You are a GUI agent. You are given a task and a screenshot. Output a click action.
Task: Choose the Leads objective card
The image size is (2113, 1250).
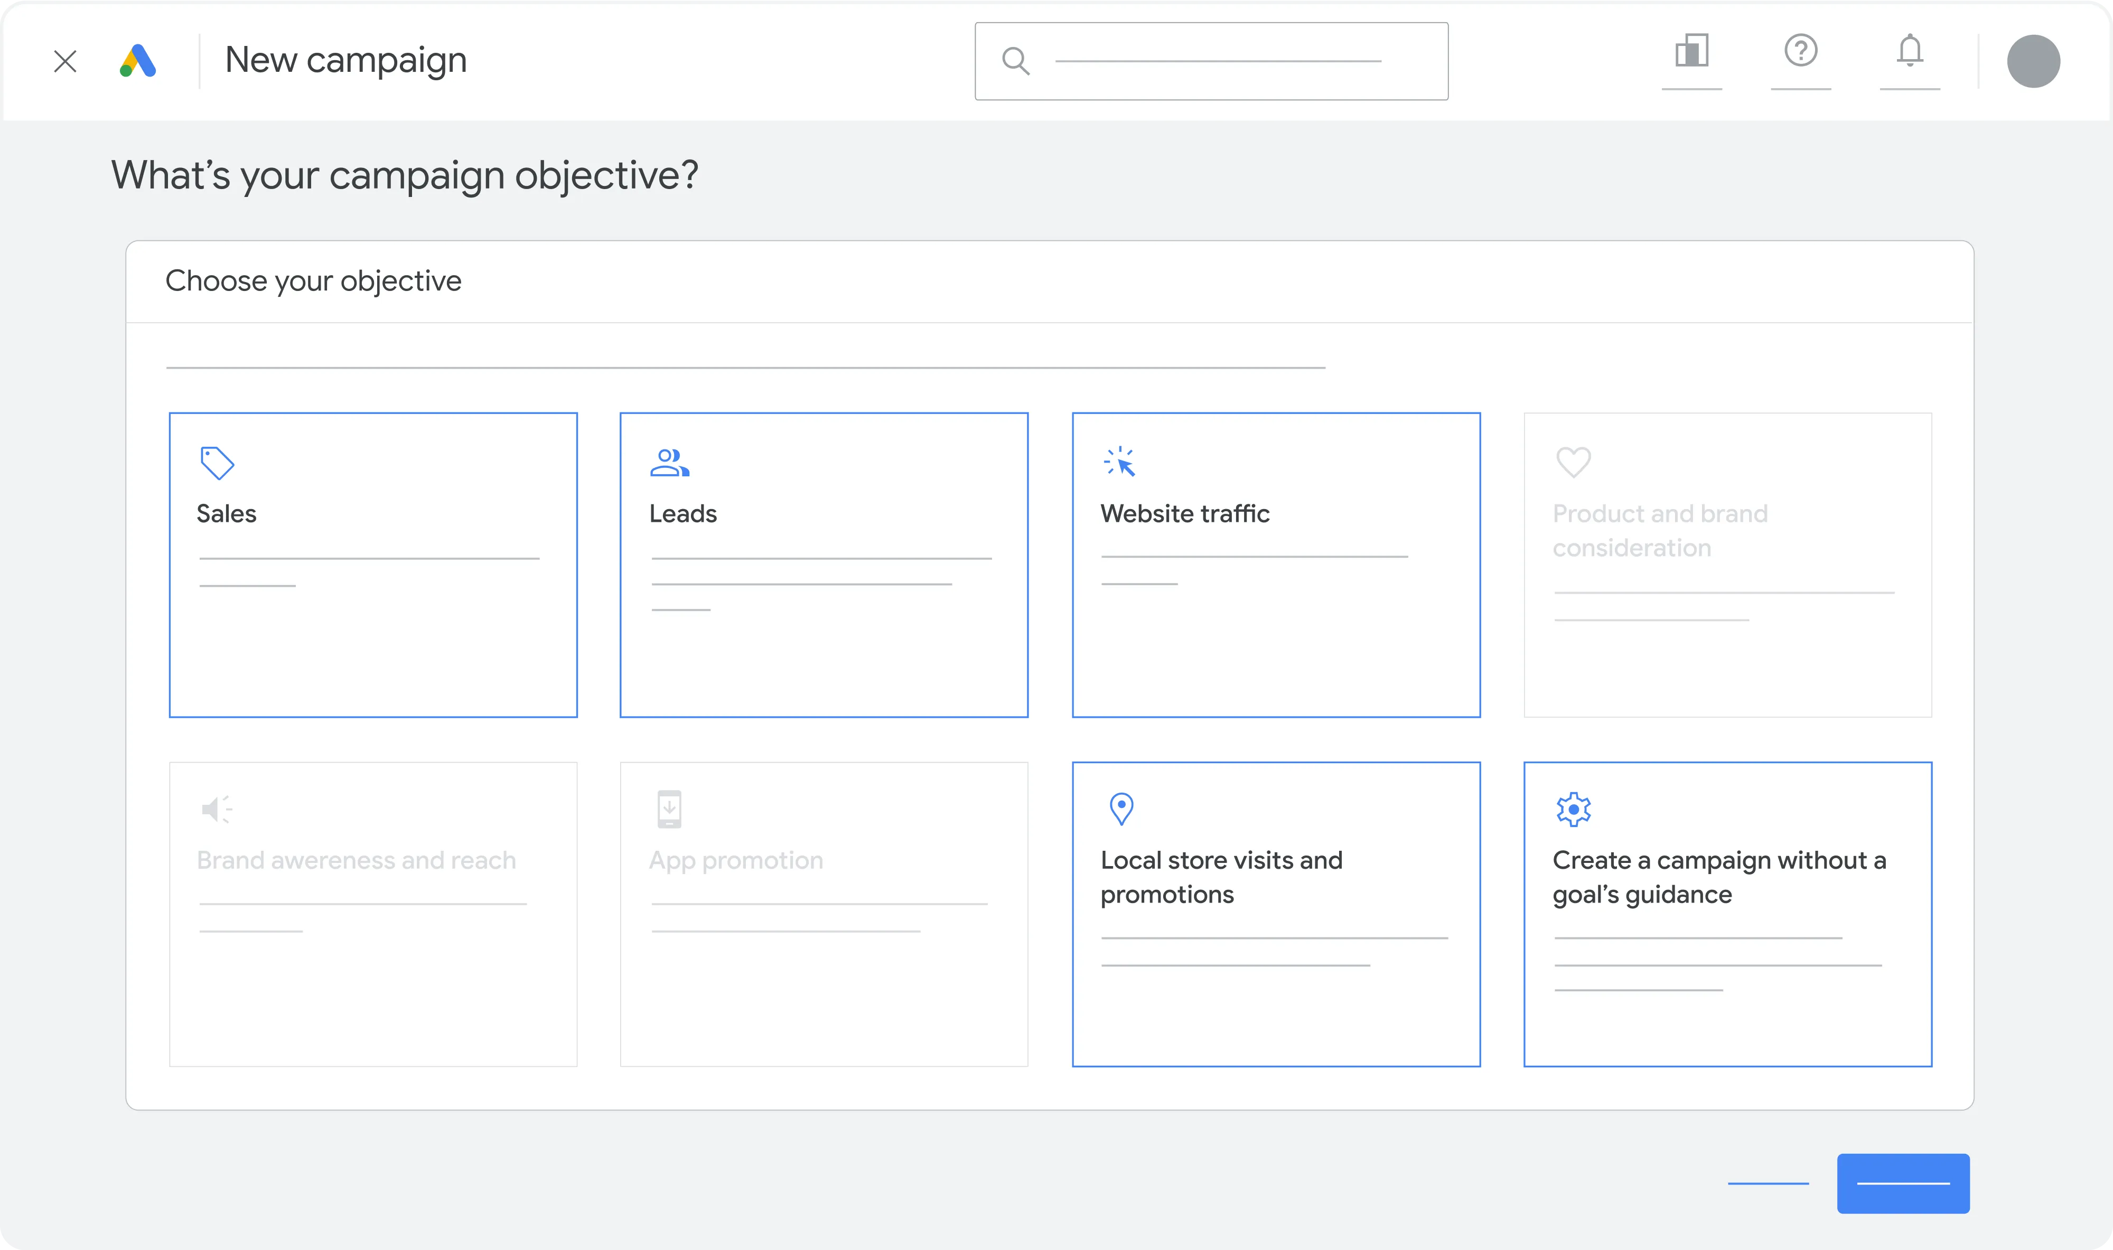[x=824, y=565]
